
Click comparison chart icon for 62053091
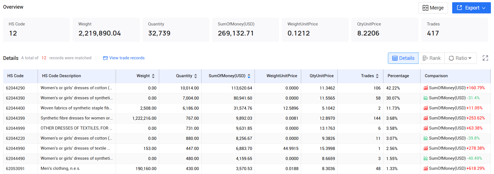pyautogui.click(x=426, y=168)
